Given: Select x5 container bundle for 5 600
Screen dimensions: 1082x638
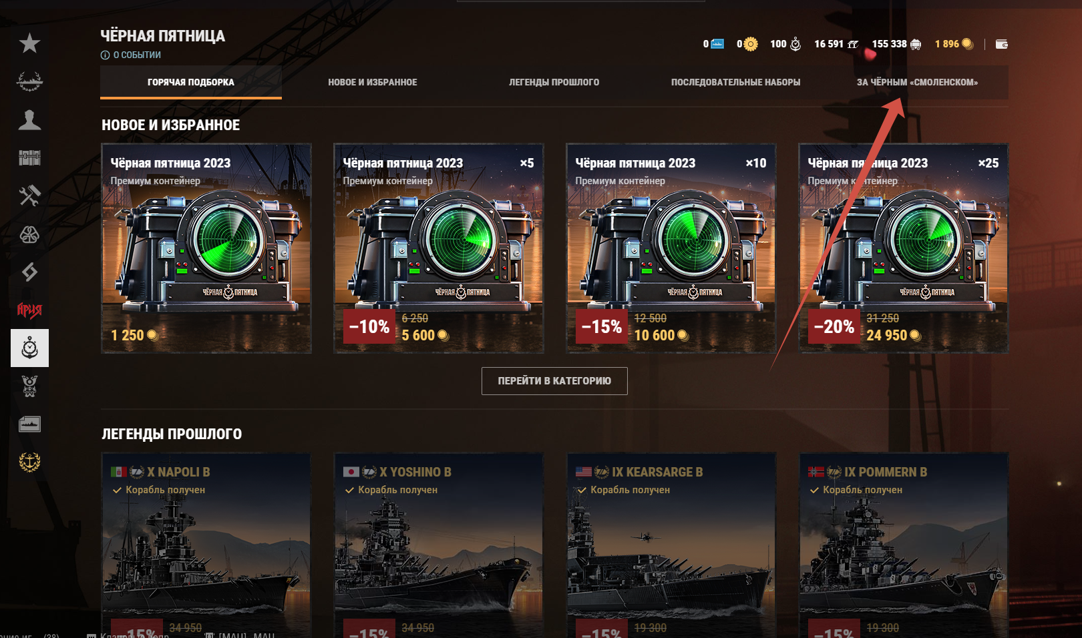Looking at the screenshot, I should coord(439,248).
